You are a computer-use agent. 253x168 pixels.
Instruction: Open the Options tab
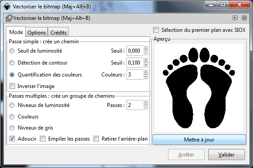(x=37, y=33)
